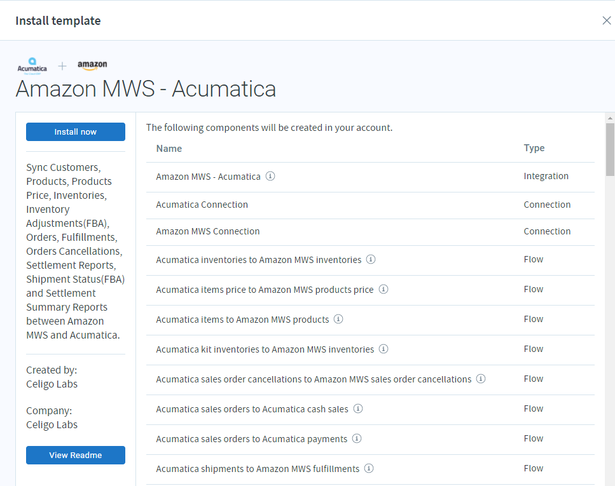The image size is (615, 486).
Task: Click the components list scrollbar thumb
Action: (x=610, y=149)
